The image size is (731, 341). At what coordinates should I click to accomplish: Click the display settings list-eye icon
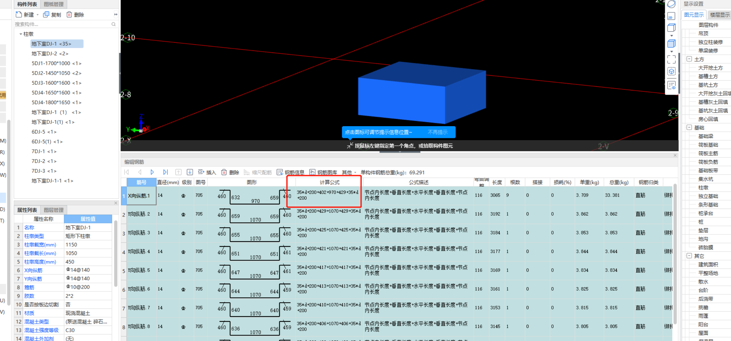(671, 85)
